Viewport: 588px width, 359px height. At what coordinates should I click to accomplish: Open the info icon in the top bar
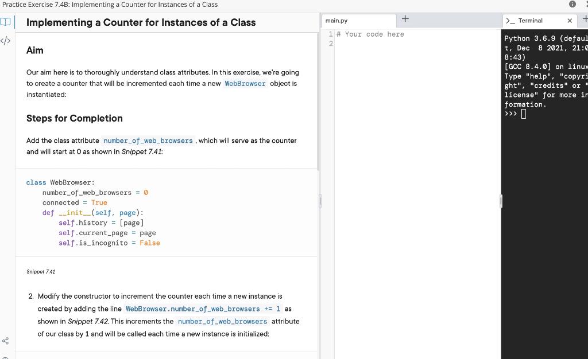coord(571,5)
